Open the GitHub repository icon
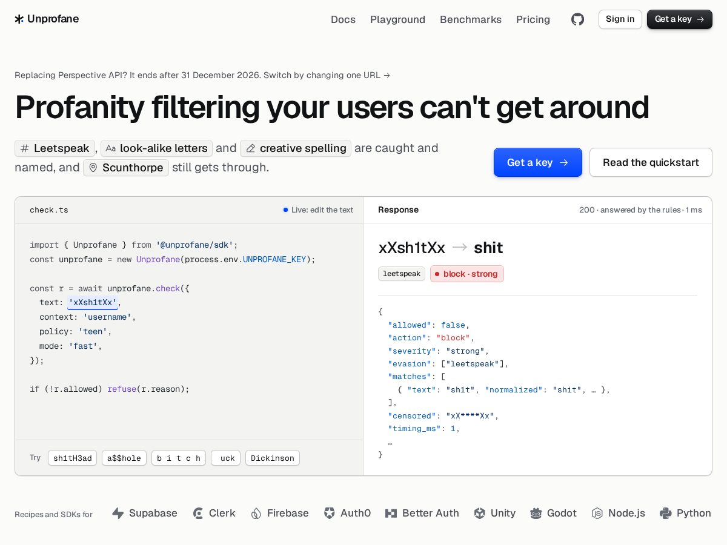Screen dimensions: 727x545 point(578,19)
